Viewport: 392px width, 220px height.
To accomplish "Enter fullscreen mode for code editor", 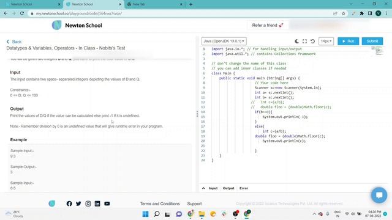I will [x=305, y=41].
